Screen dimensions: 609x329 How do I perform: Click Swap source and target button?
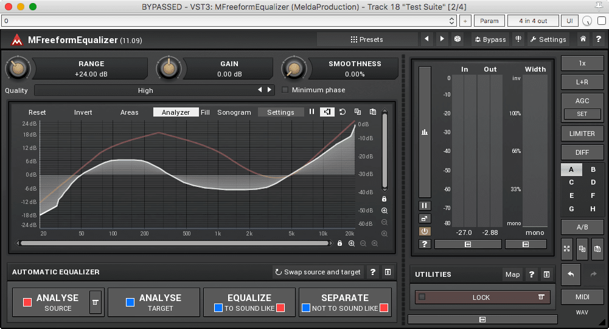click(318, 273)
